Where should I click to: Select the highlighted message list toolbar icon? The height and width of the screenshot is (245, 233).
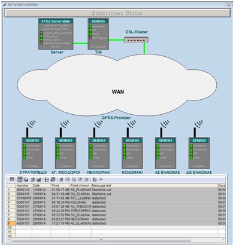click(x=20, y=179)
